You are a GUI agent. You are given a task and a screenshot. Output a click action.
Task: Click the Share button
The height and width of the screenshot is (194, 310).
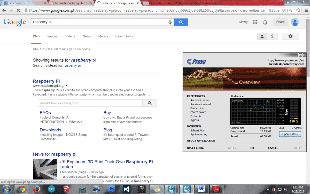click(x=280, y=22)
